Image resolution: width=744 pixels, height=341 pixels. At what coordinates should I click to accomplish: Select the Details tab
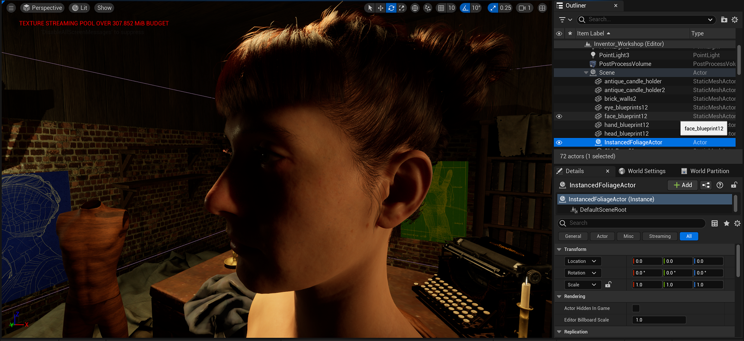[575, 171]
